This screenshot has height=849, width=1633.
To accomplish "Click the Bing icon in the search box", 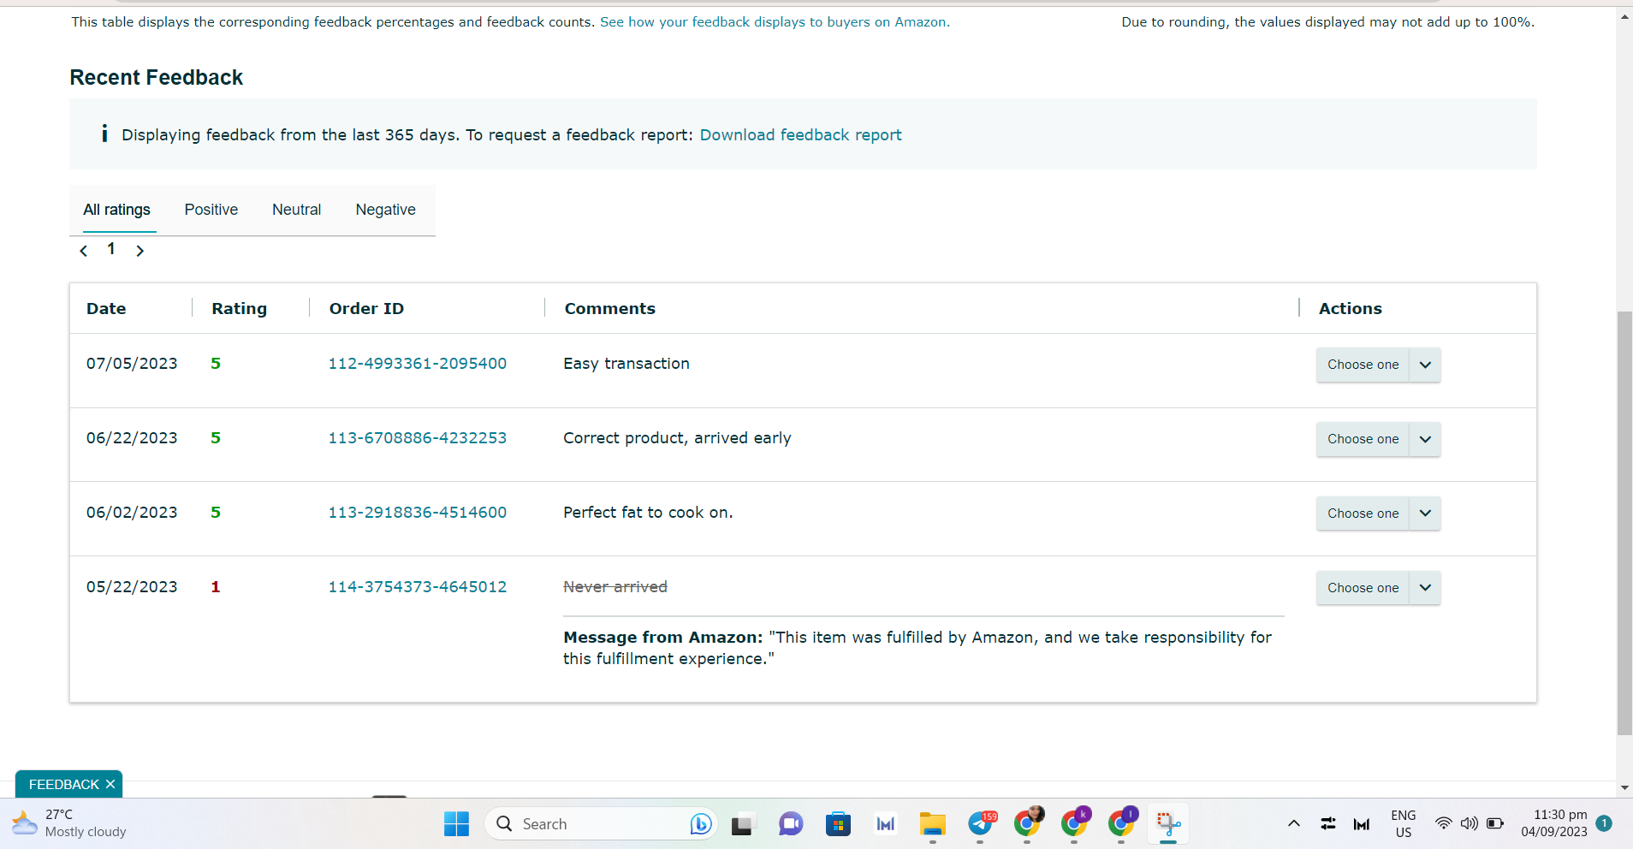I will click(701, 824).
